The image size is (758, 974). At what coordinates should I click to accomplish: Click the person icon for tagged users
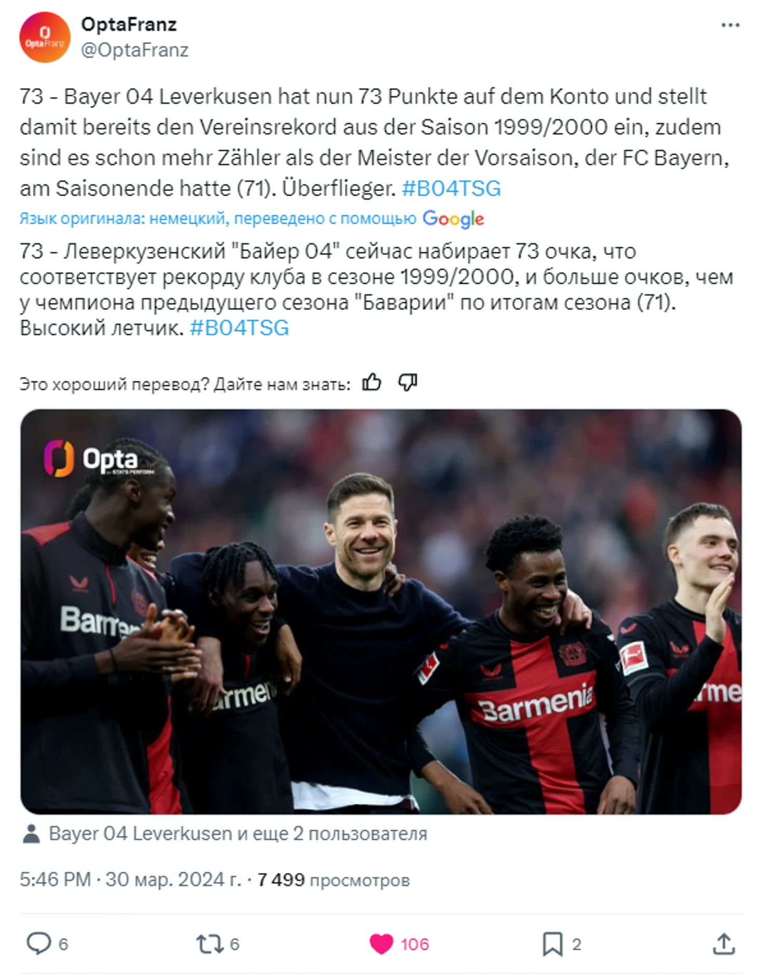click(32, 834)
